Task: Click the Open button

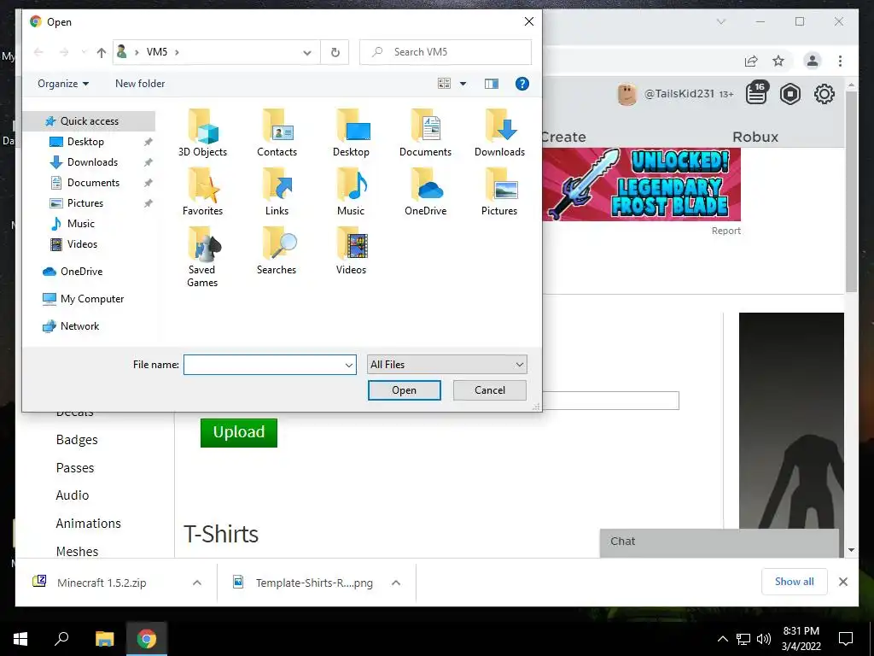Action: coord(404,390)
